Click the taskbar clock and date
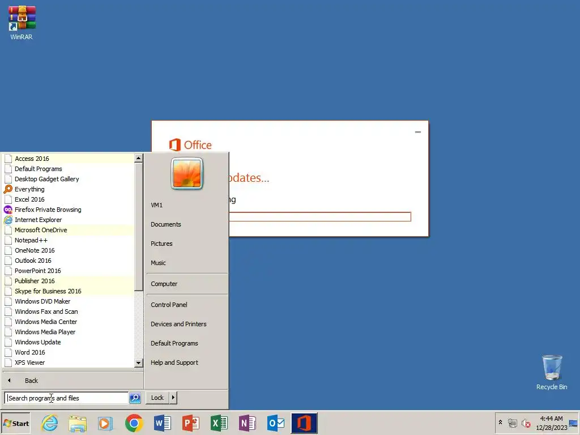Viewport: 580px width, 435px height. pos(551,423)
